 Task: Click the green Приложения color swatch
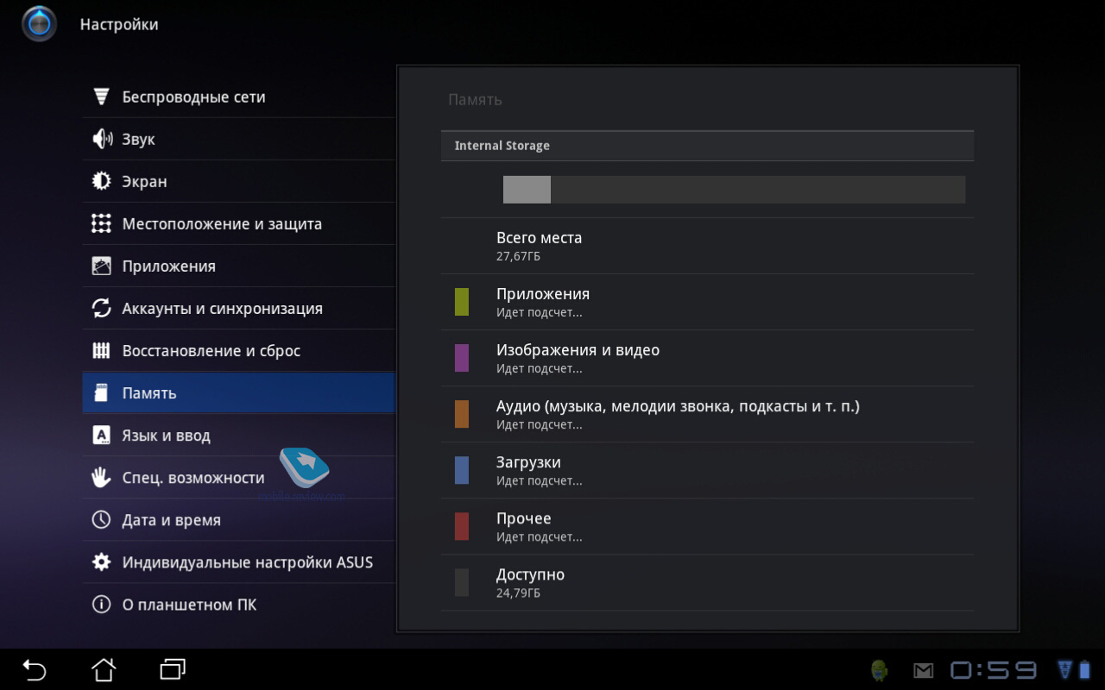[x=462, y=302]
